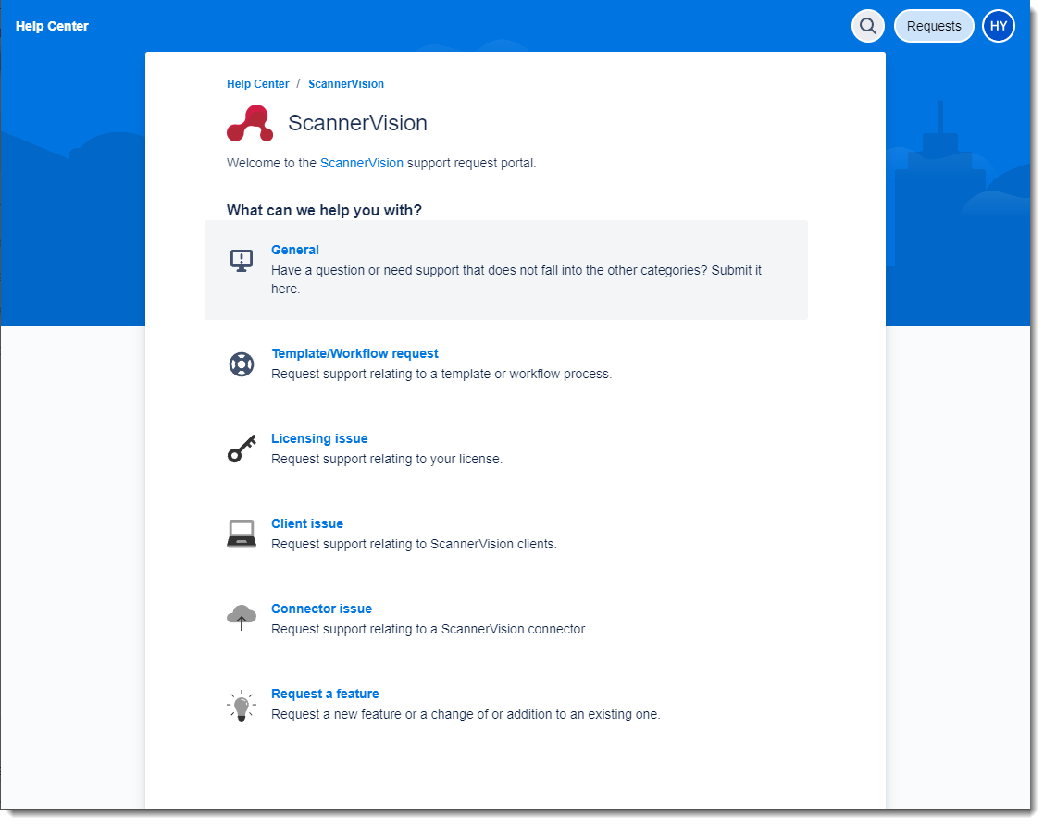The image size is (1044, 824).
Task: Open the HY user avatar menu
Action: click(998, 26)
